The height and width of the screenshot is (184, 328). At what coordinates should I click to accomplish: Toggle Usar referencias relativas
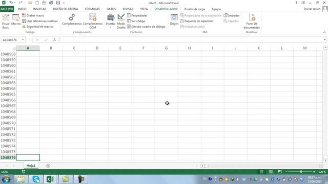tap(40, 21)
